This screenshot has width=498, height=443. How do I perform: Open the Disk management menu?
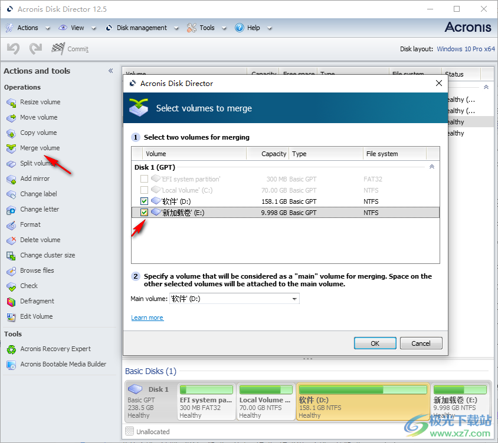[142, 28]
